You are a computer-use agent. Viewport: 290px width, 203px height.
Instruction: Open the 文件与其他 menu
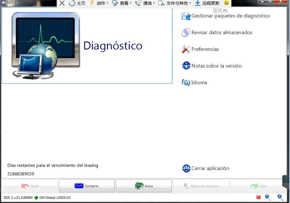coord(175,3)
